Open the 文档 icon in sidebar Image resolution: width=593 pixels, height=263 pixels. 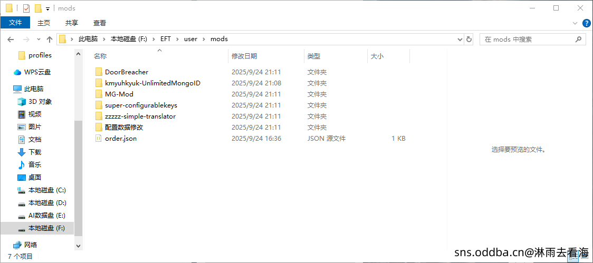coord(22,140)
